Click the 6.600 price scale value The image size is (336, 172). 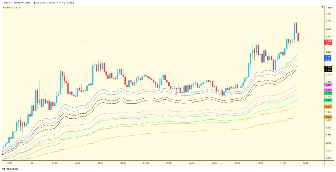tap(329, 52)
